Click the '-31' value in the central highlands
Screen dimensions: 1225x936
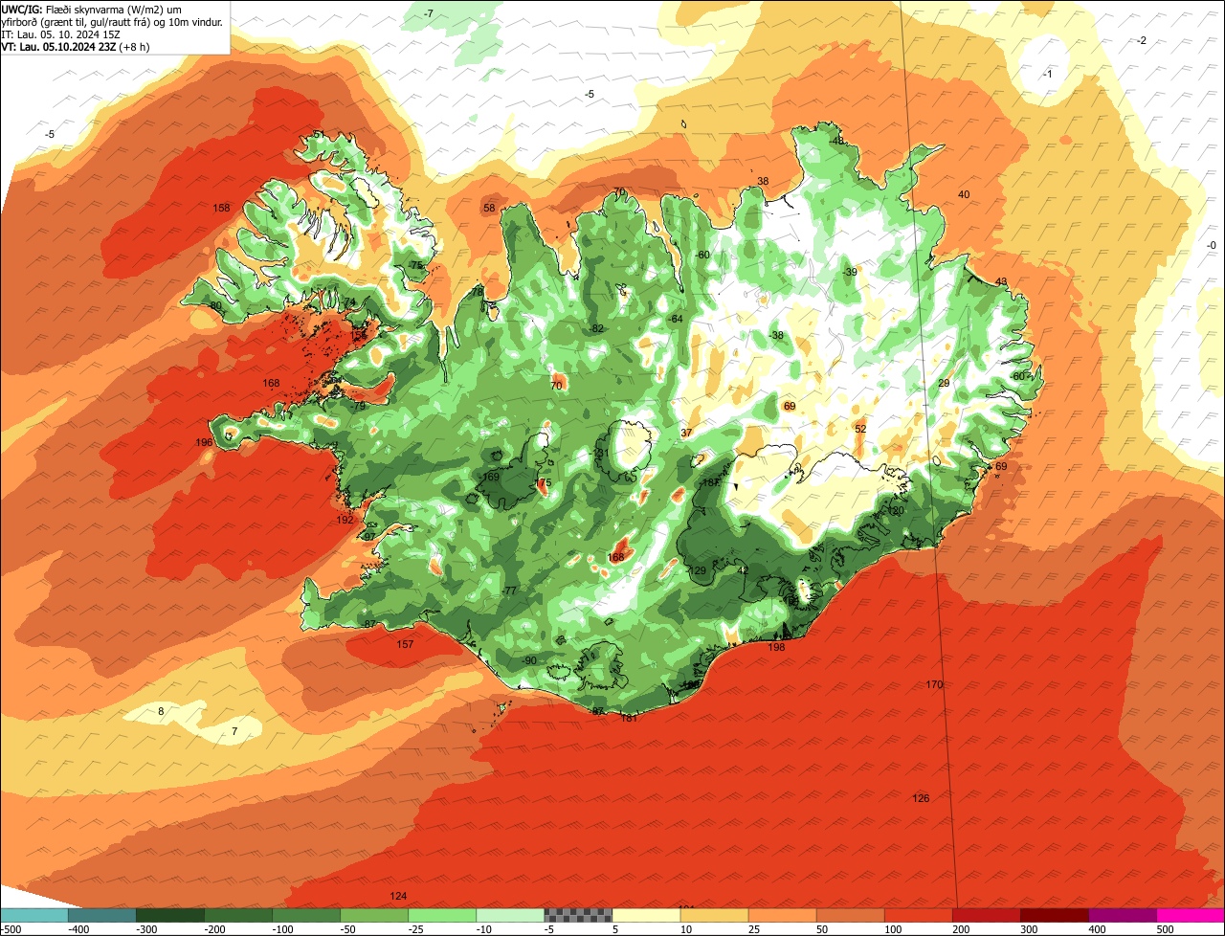(x=601, y=453)
